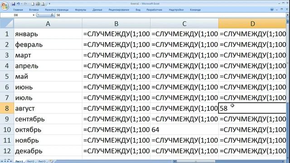Select cell with январь
290x163 pixels.
pos(48,34)
